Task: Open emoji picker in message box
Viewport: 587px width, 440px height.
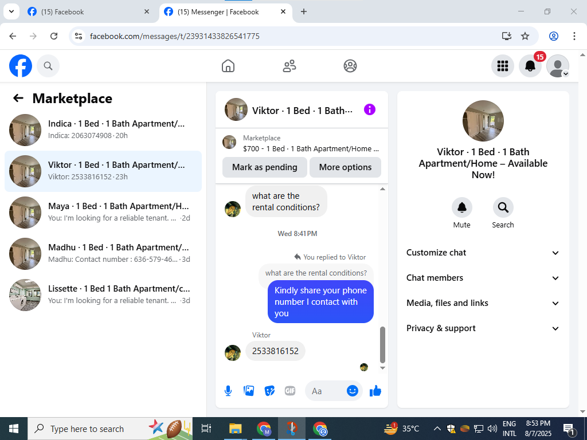Action: coord(353,391)
